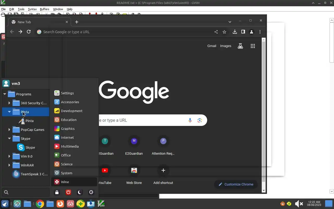Click the Firefox icon in the taskbar
Viewport: 334px width, 209px height.
point(60,204)
